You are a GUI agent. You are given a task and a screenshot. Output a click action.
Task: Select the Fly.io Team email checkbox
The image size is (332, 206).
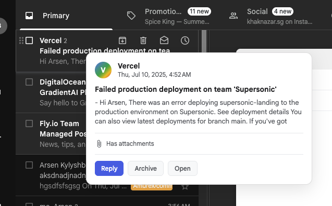pyautogui.click(x=29, y=123)
